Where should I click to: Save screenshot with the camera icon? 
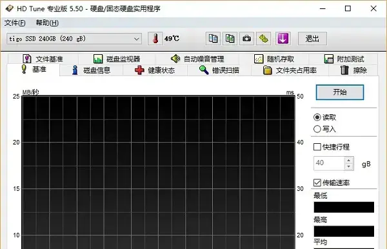(x=246, y=39)
